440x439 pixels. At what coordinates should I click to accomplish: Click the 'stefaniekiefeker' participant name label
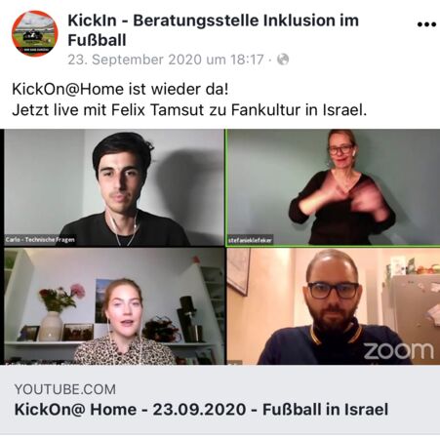click(x=250, y=240)
